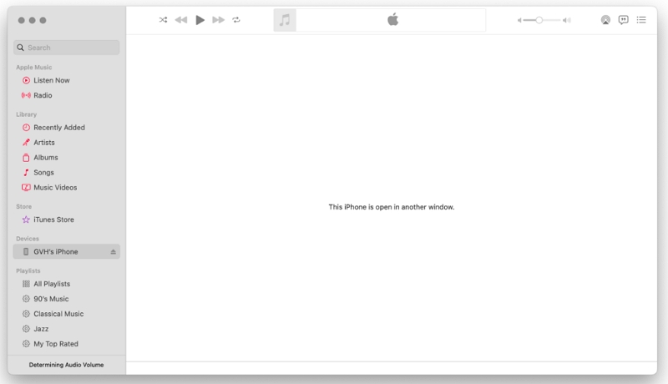Click the Albums icon

(26, 158)
